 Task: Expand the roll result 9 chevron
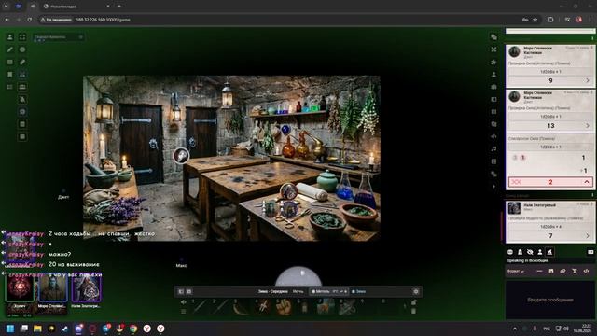pos(587,80)
